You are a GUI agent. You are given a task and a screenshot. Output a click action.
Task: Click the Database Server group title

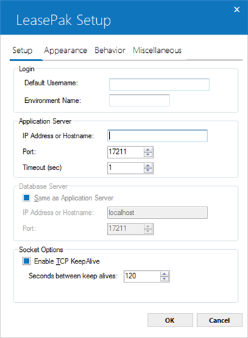point(43,186)
